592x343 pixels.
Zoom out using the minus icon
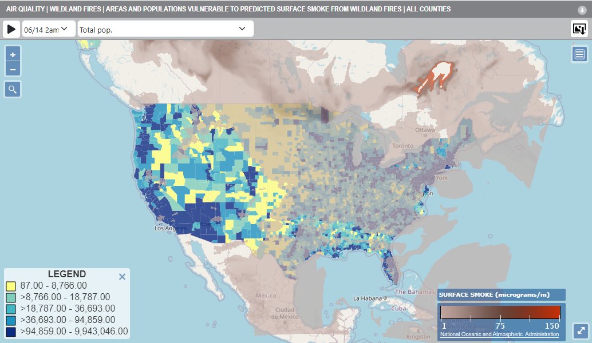(x=12, y=69)
